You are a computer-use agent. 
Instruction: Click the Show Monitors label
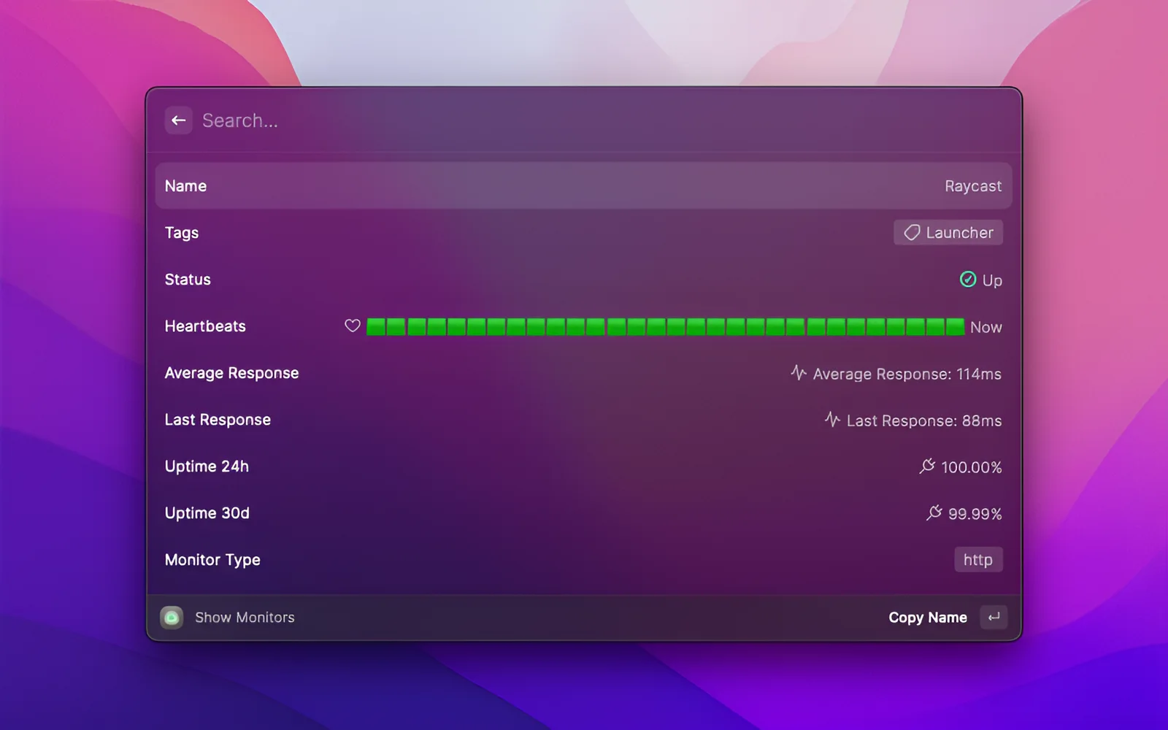(245, 618)
